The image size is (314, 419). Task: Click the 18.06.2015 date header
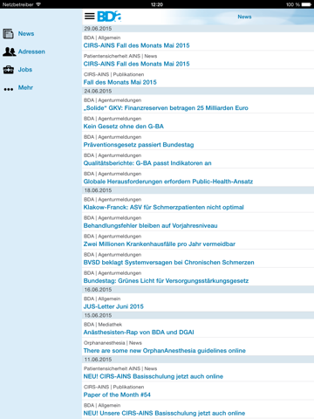point(198,190)
